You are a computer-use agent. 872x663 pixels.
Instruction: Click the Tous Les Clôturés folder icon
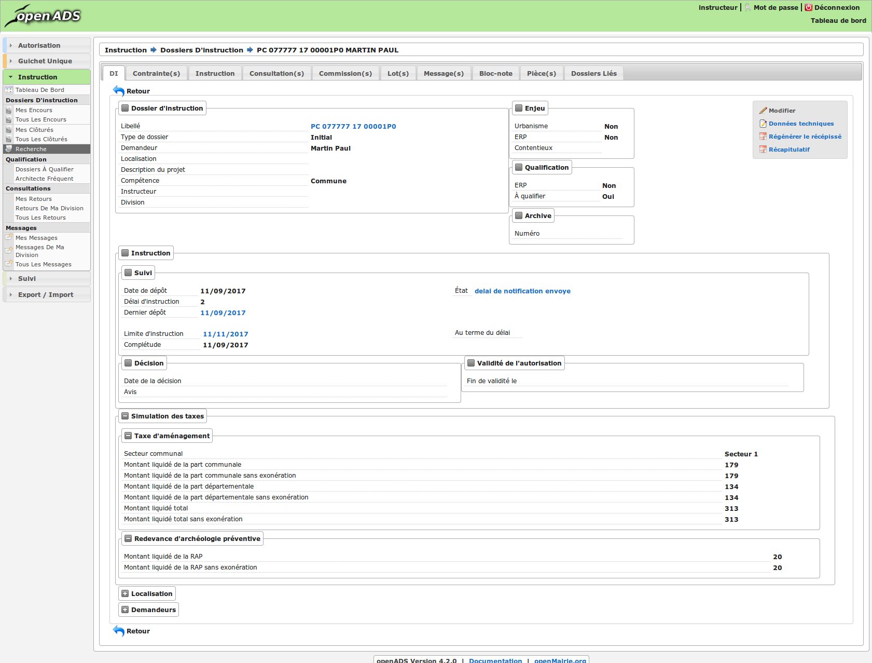(9, 139)
